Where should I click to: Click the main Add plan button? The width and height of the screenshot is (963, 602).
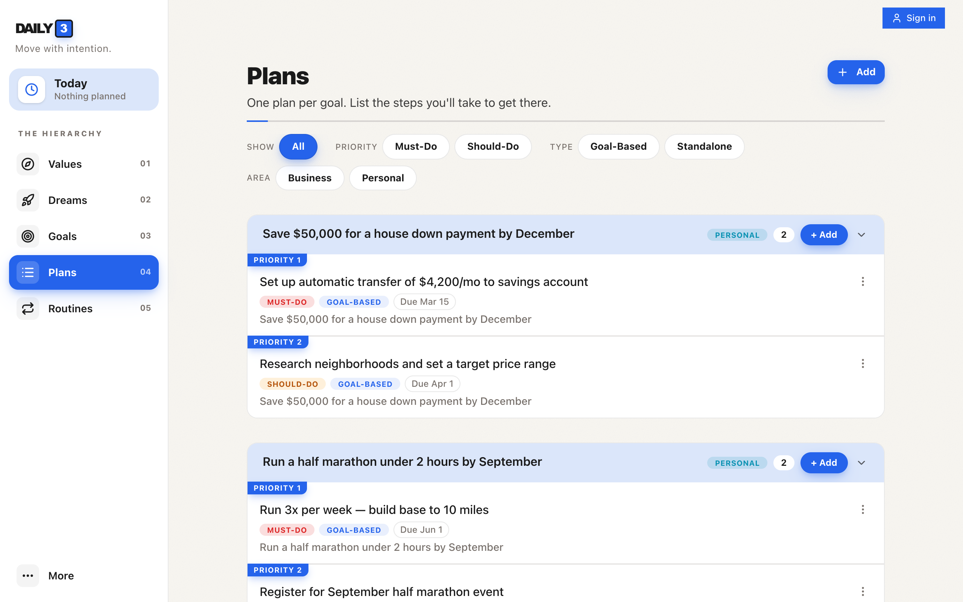pos(856,72)
